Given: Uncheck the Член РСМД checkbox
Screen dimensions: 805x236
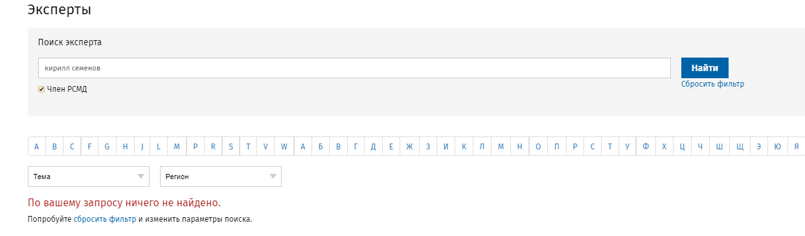Looking at the screenshot, I should (41, 89).
